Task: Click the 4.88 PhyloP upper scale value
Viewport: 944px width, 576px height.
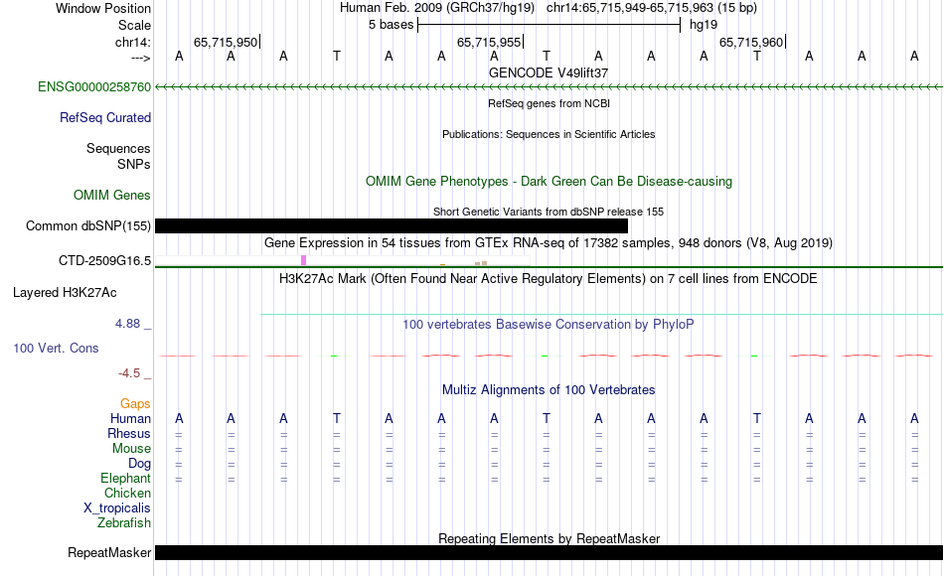Action: point(127,323)
